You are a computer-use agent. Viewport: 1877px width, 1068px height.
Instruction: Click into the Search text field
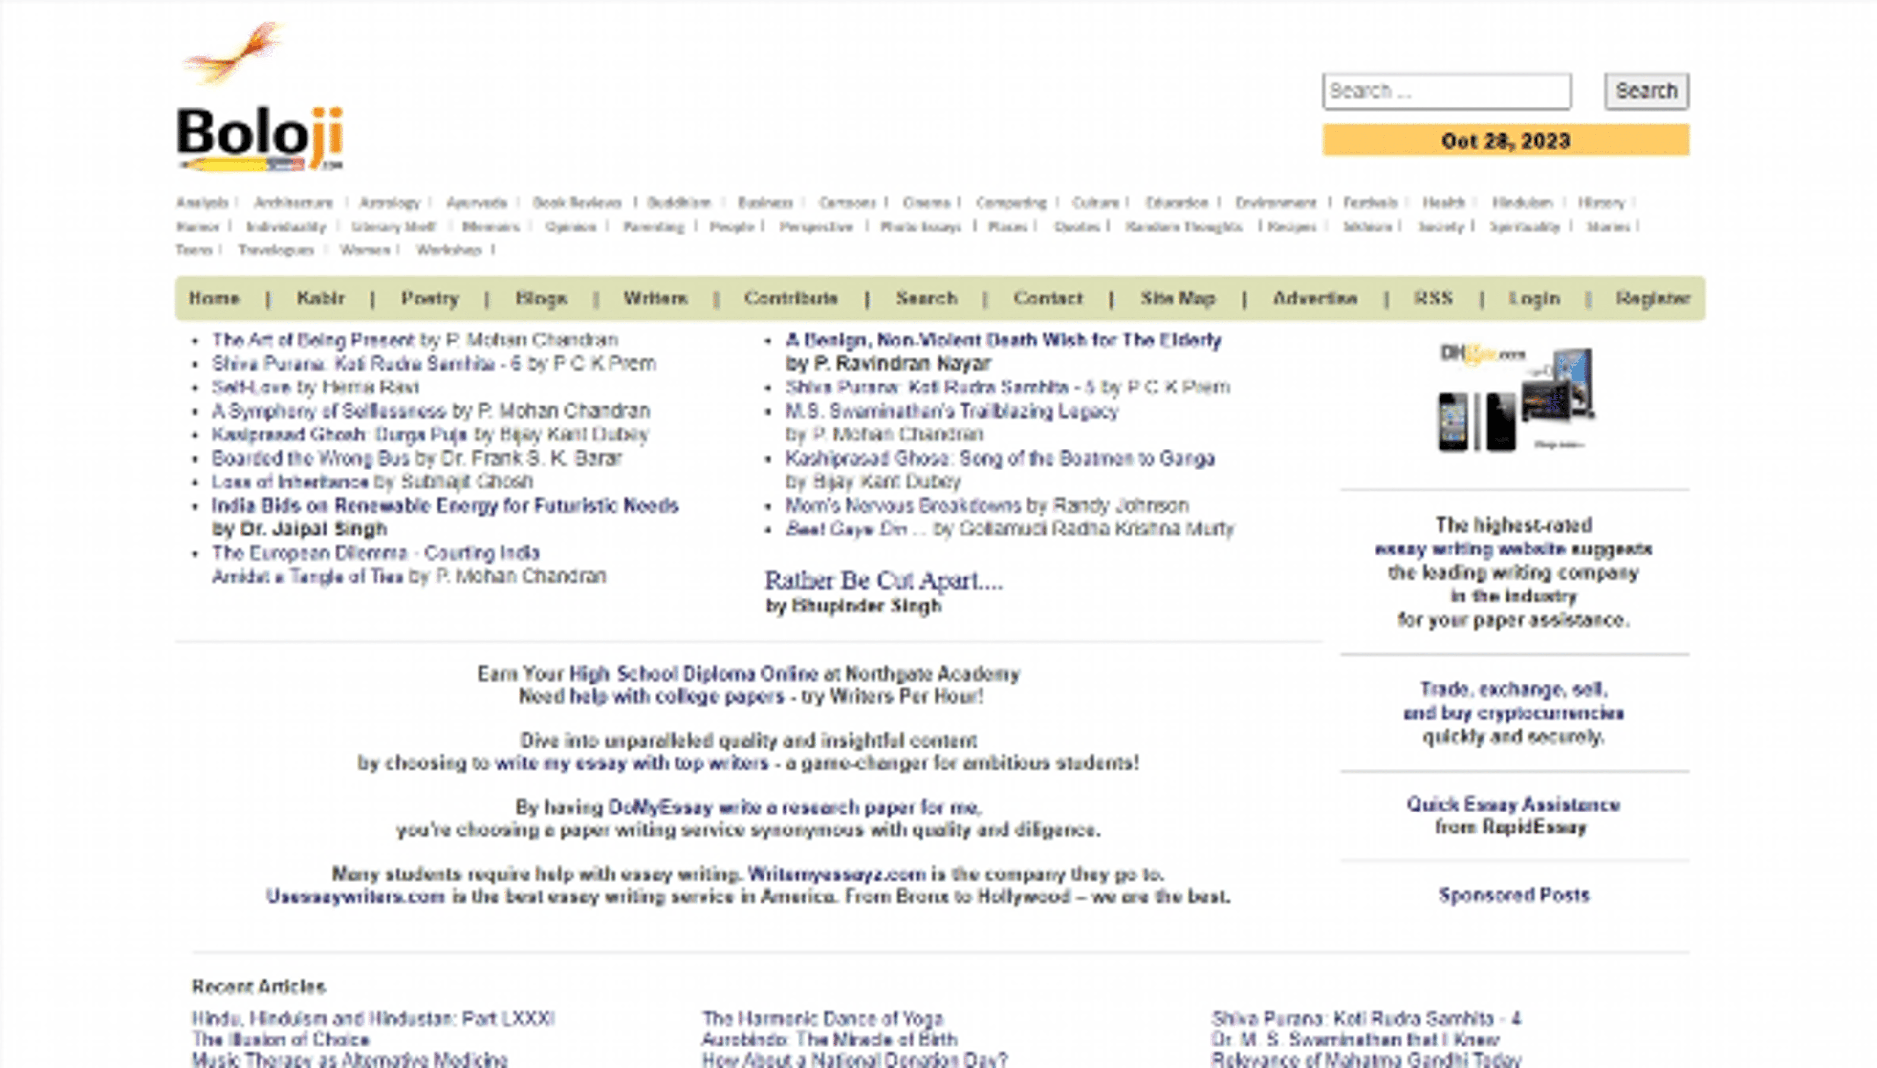[x=1445, y=91]
